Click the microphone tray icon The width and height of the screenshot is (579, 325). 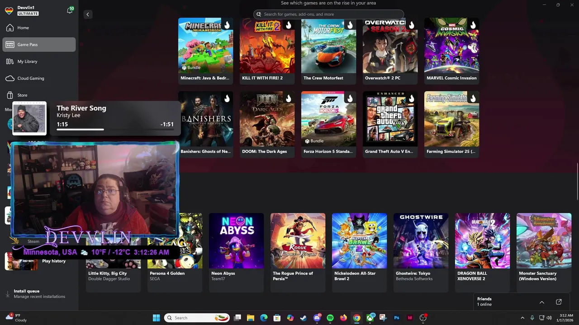(x=532, y=318)
